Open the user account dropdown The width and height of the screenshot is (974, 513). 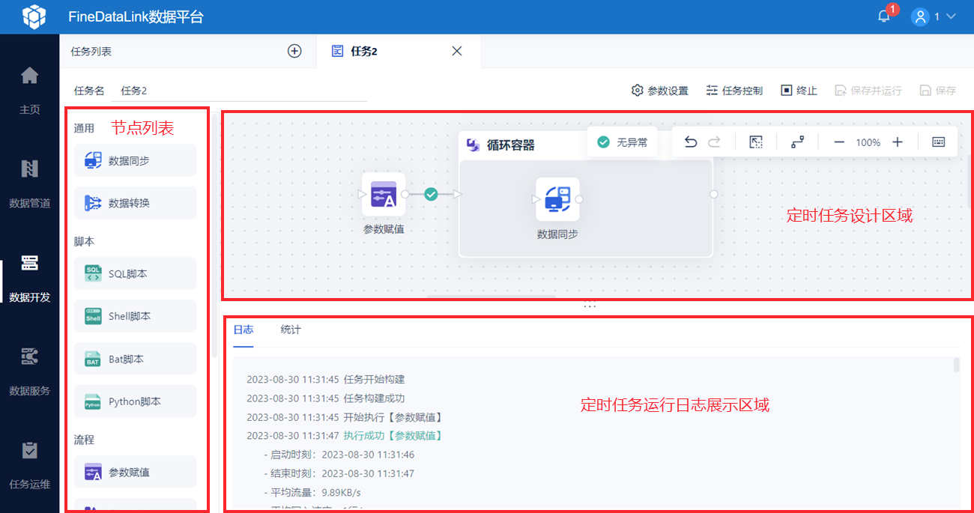pyautogui.click(x=934, y=16)
